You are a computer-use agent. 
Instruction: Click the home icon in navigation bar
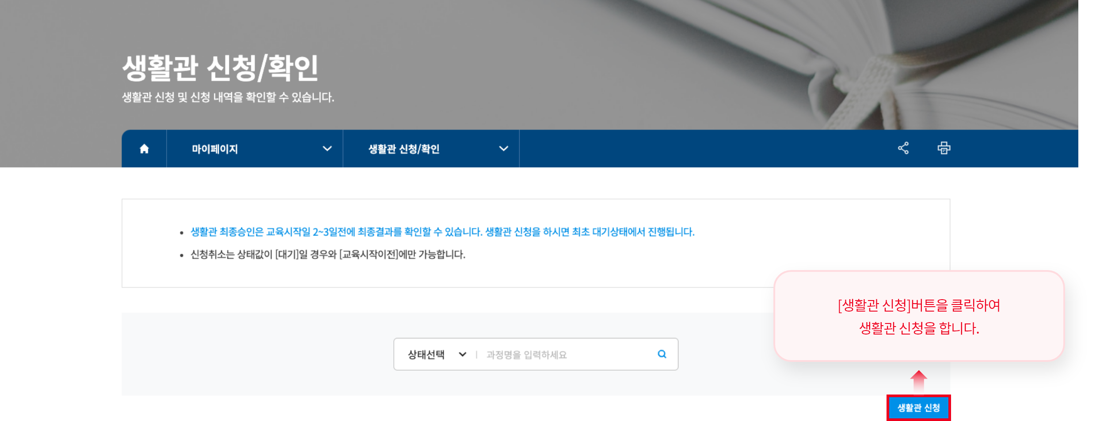[x=144, y=148]
